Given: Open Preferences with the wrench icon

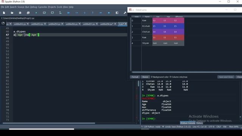Looking at the screenshot, I should [x=125, y=13].
